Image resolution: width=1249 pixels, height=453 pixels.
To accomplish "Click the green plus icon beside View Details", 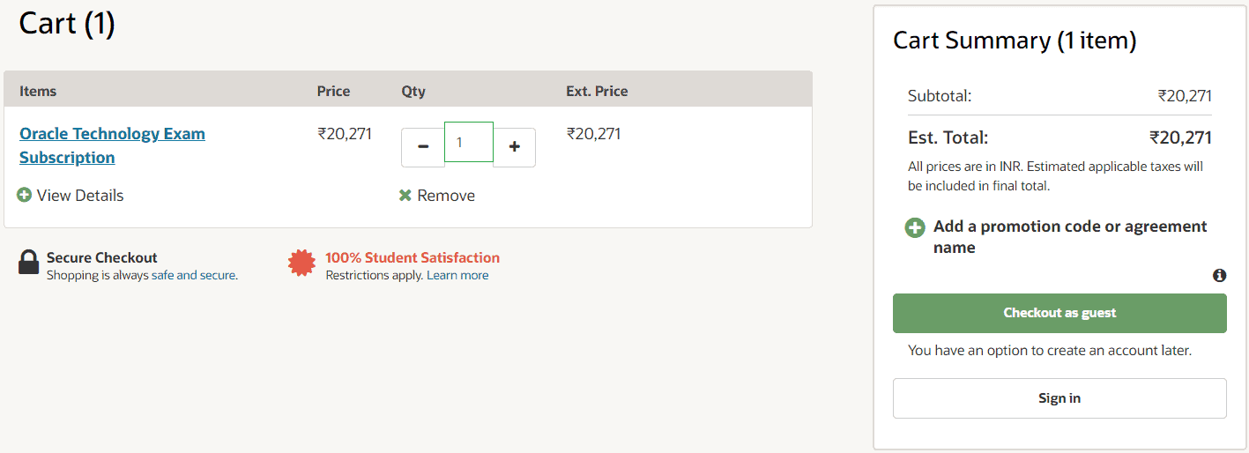I will (25, 195).
